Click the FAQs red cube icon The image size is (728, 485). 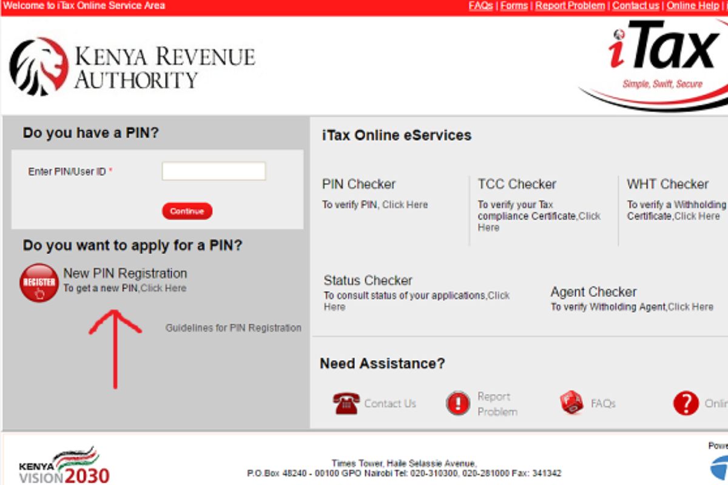coord(571,403)
